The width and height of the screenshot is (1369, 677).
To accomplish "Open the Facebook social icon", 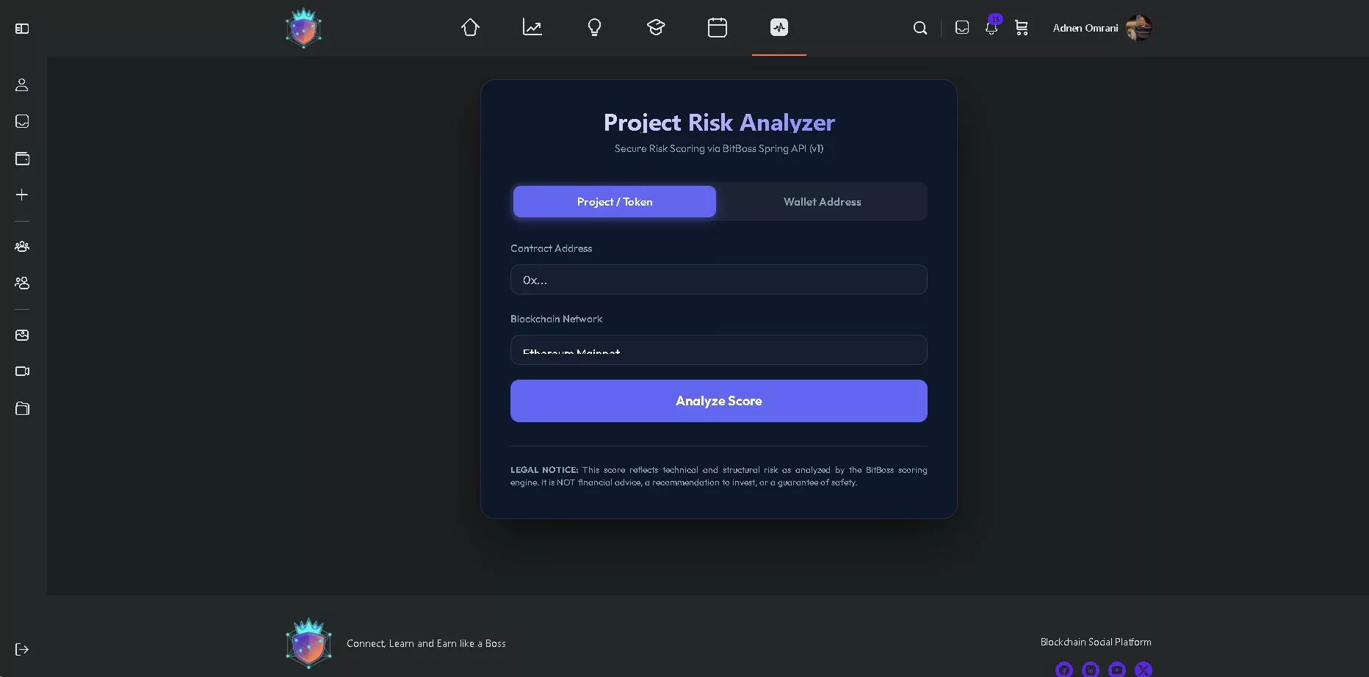I will pos(1064,669).
